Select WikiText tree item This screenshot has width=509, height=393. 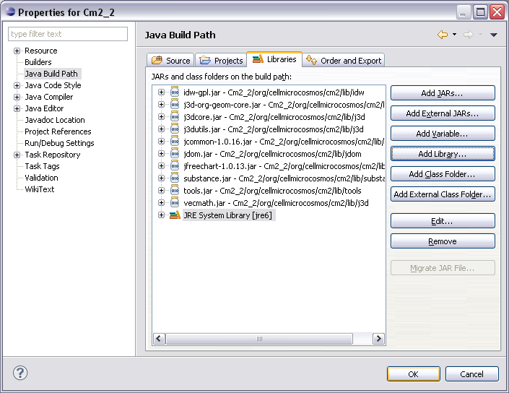click(x=39, y=189)
